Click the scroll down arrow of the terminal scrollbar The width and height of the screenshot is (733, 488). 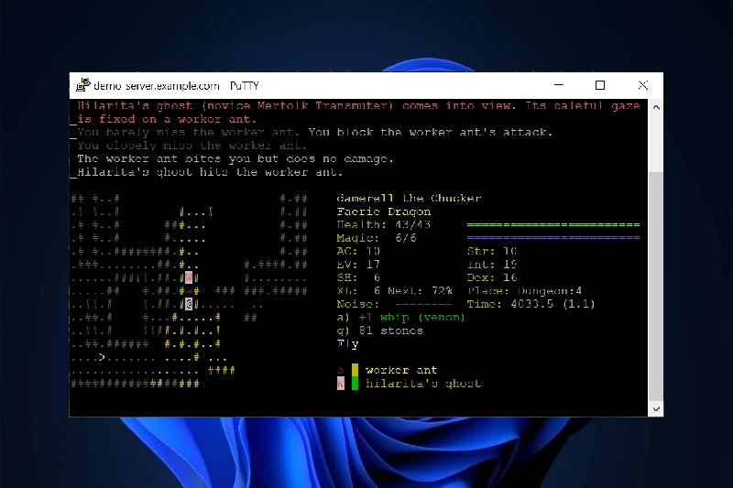655,408
